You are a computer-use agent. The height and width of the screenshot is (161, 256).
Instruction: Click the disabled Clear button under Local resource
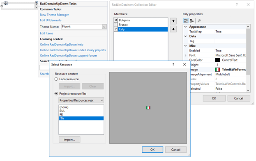pyautogui.click(x=93, y=86)
